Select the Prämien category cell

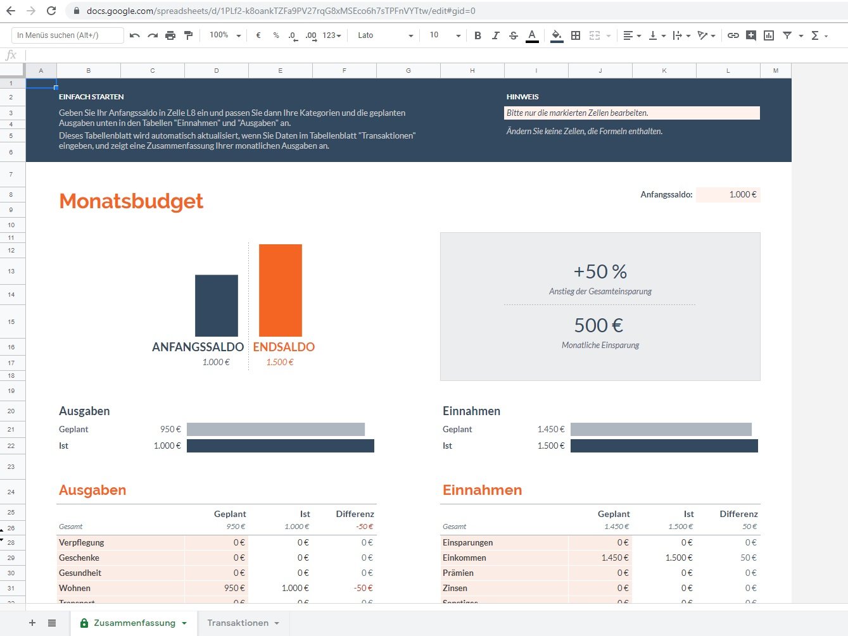tap(504, 573)
